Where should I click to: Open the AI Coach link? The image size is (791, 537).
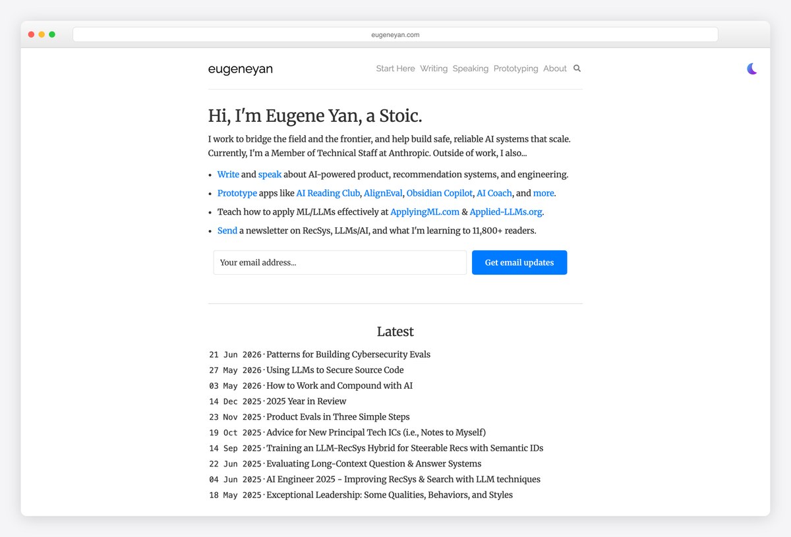(494, 193)
